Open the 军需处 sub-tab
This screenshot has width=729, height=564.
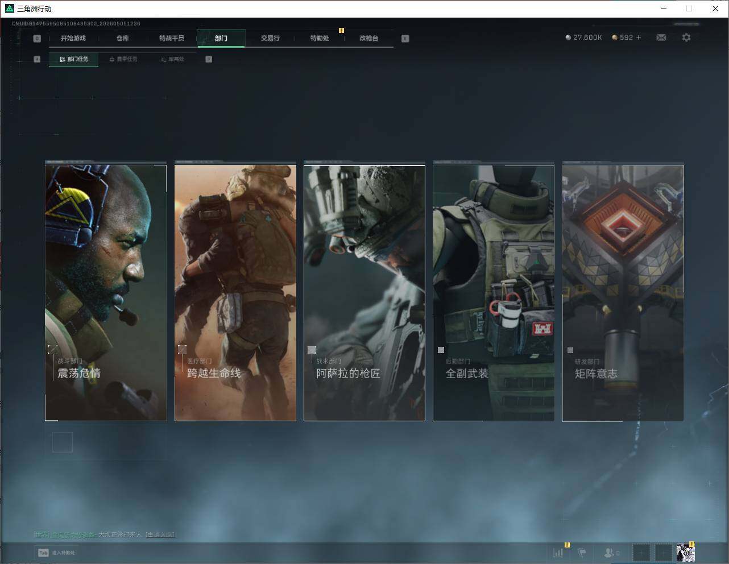[x=172, y=59]
